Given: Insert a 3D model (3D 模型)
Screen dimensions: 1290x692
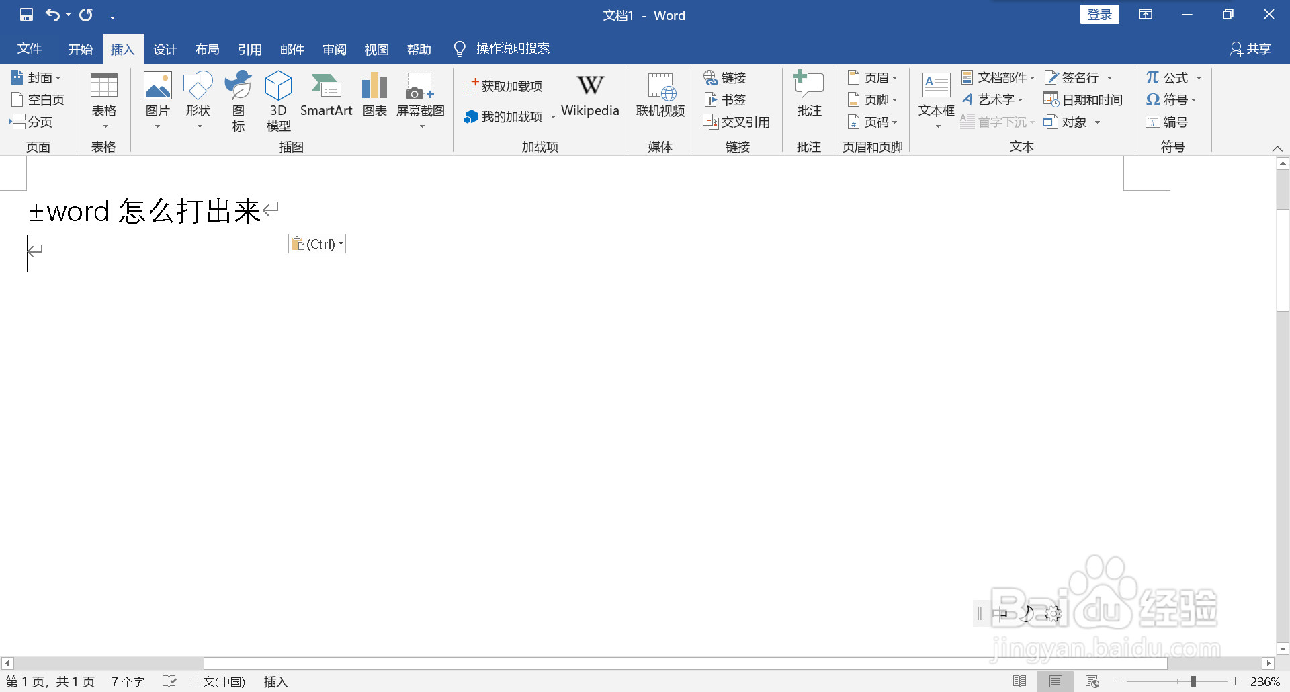Looking at the screenshot, I should point(278,101).
